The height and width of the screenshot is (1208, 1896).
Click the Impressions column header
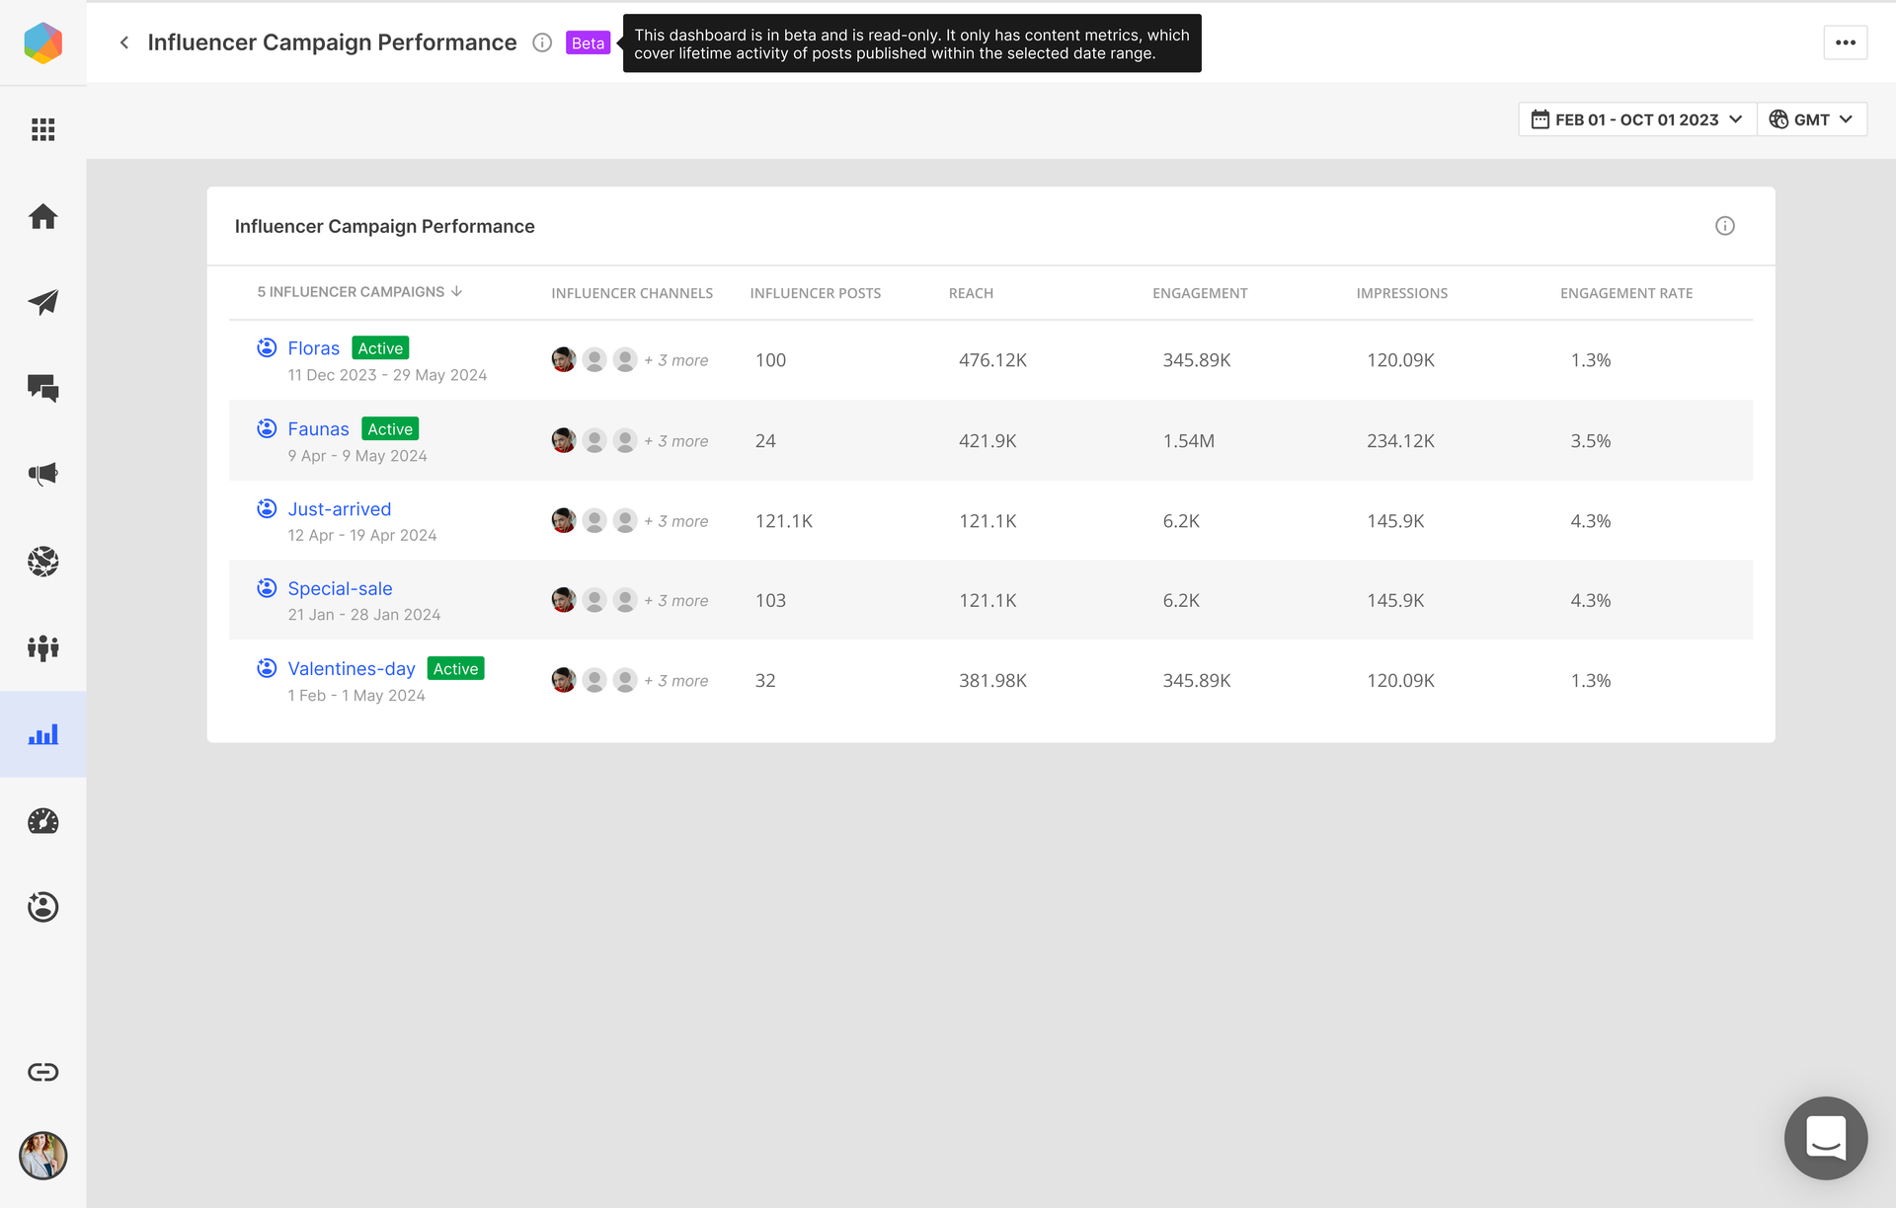[1401, 293]
